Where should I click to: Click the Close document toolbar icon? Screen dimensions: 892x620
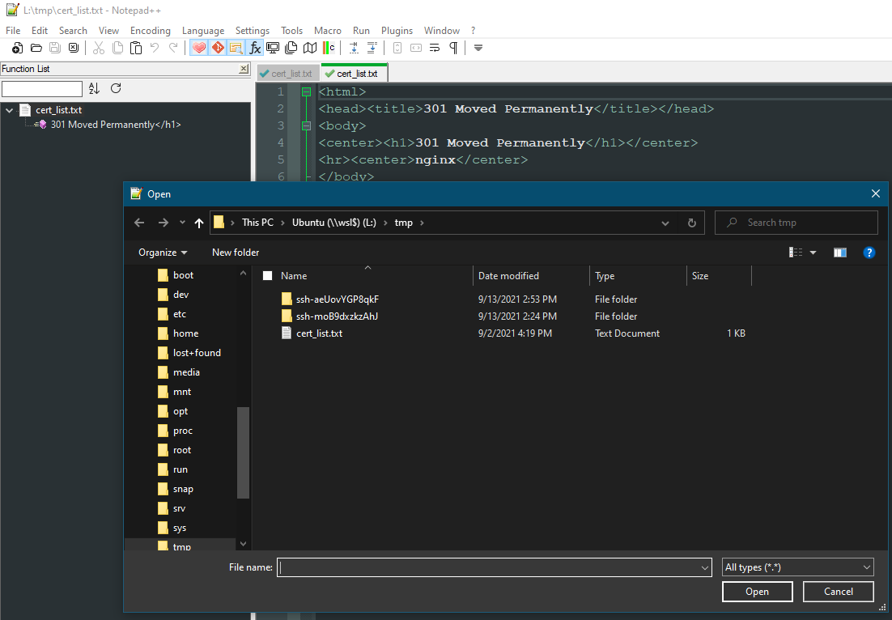point(74,49)
